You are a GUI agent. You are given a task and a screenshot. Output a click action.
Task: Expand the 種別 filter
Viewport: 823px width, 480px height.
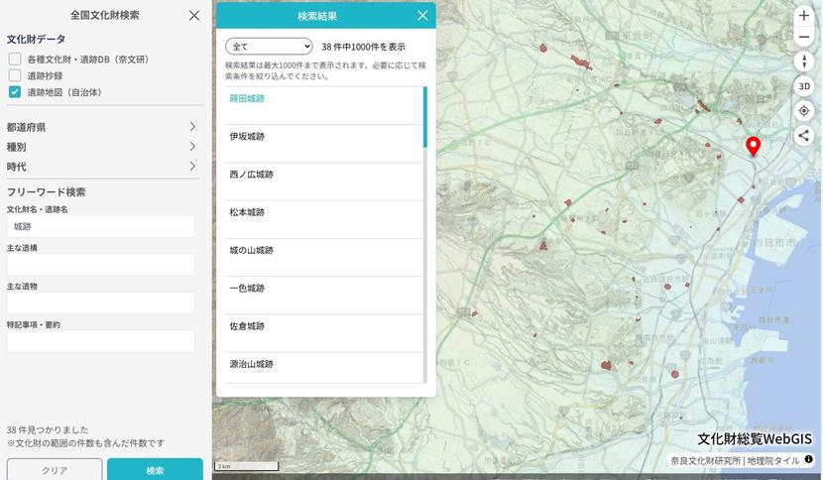coord(102,147)
